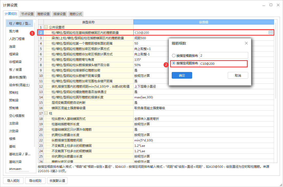Collapse the 柱 group in row 17
The width and height of the screenshot is (283, 187).
46,113
